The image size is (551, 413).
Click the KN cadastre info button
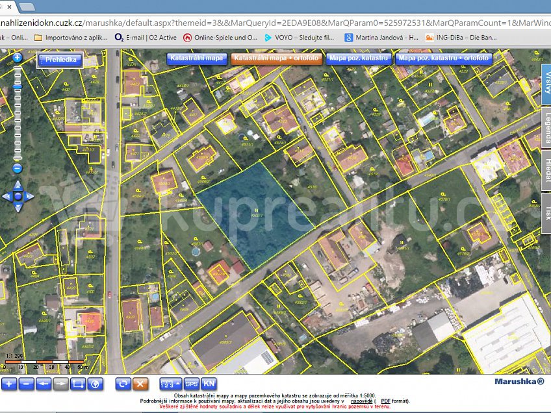(x=209, y=384)
